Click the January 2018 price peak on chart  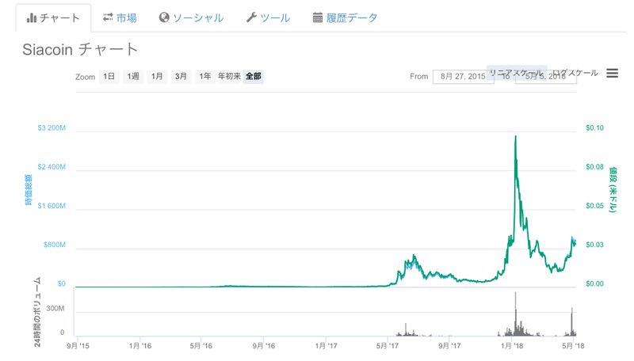coord(516,136)
